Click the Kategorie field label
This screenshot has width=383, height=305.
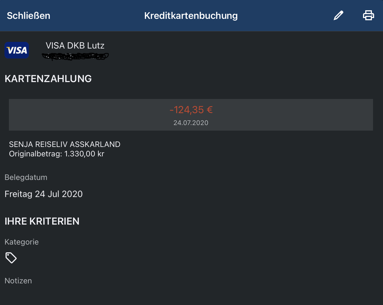tap(22, 242)
